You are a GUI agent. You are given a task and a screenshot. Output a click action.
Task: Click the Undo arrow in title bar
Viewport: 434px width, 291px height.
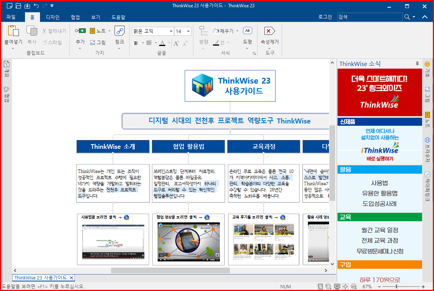tap(36, 5)
